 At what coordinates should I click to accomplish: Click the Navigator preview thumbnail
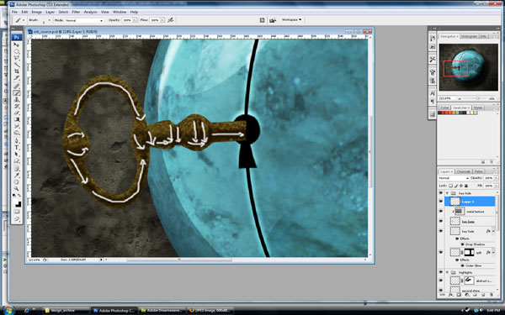click(x=468, y=67)
